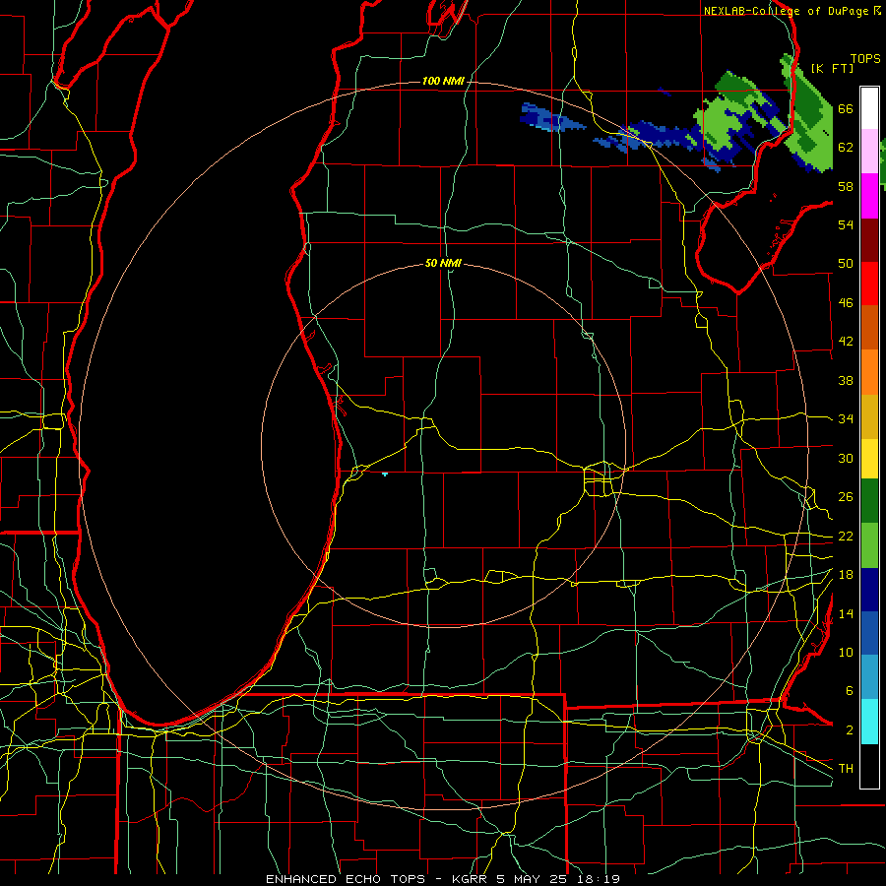
Task: Click the '26' legend value
Action: 846,497
